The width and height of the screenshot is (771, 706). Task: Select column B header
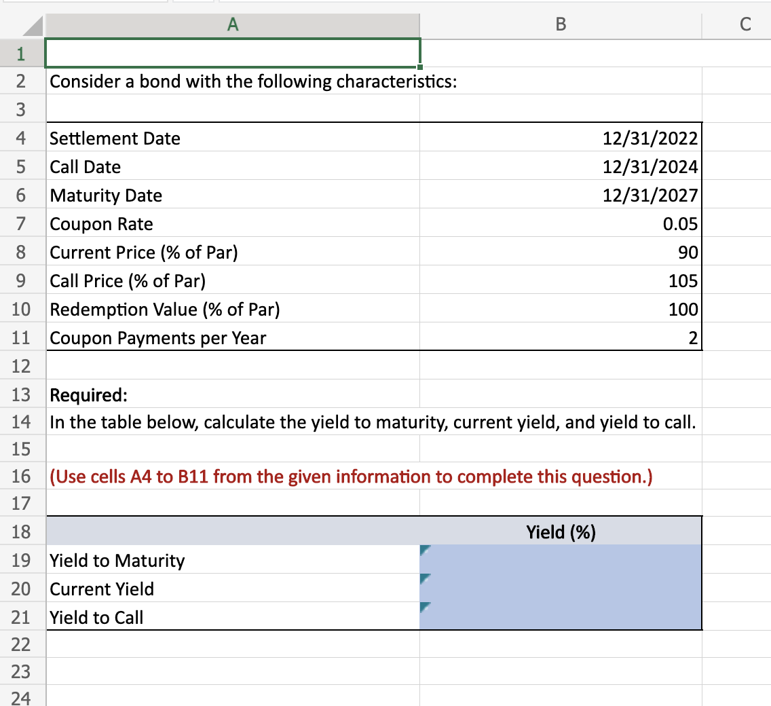point(561,24)
